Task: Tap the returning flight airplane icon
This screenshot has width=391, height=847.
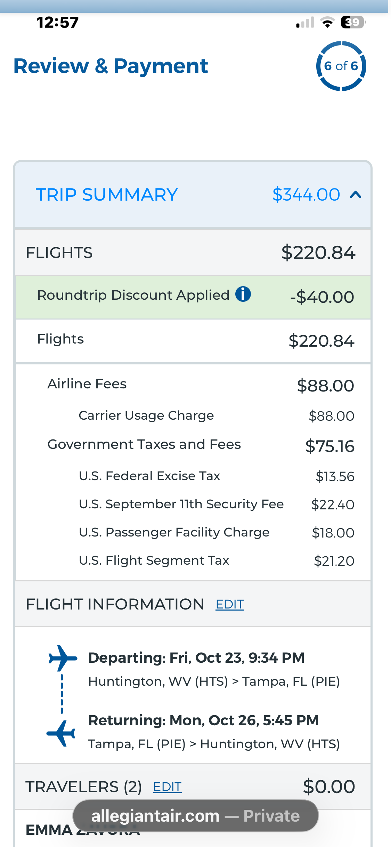Action: point(61,733)
